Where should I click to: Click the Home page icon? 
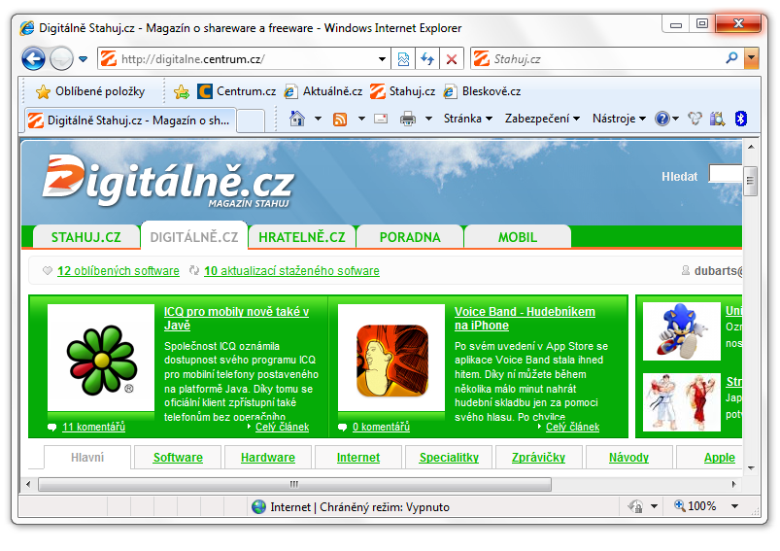297,119
